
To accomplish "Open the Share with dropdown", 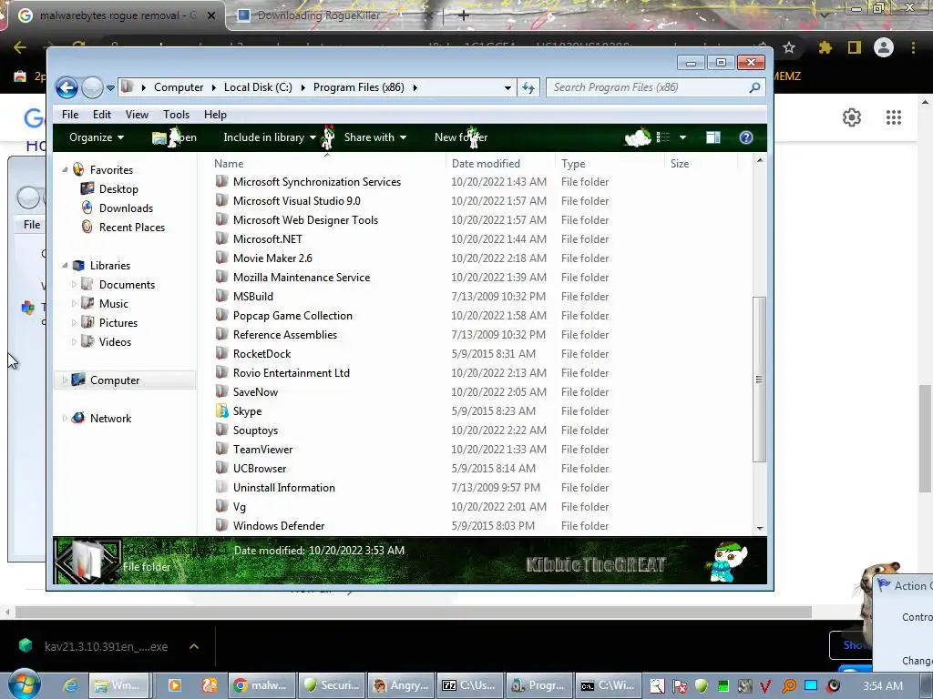I will tap(374, 137).
